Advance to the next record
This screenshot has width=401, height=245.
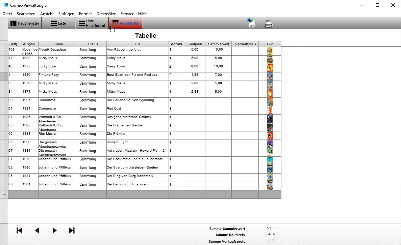click(54, 231)
